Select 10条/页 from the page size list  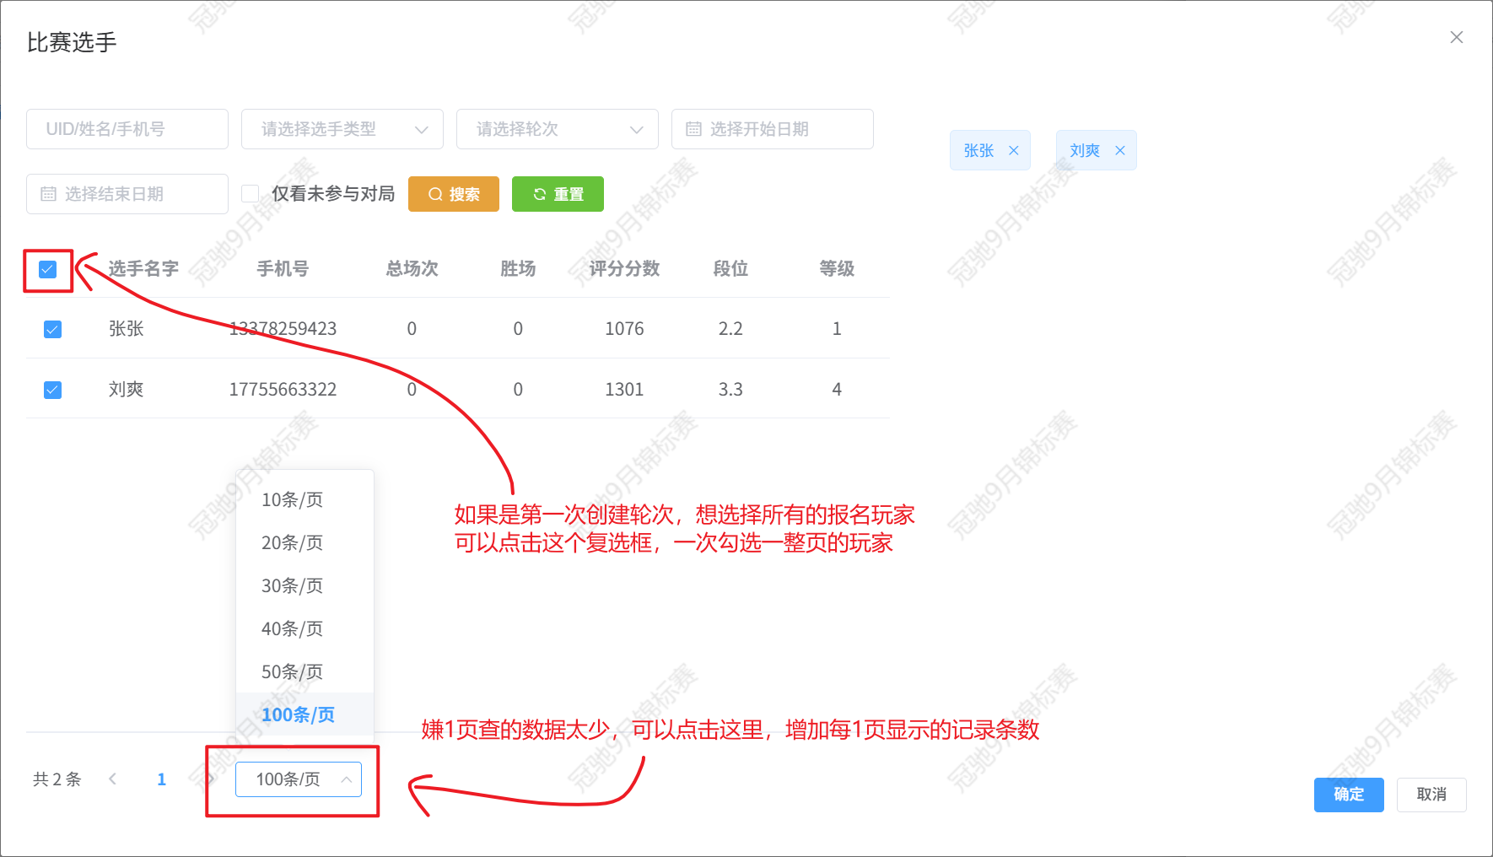pyautogui.click(x=292, y=499)
